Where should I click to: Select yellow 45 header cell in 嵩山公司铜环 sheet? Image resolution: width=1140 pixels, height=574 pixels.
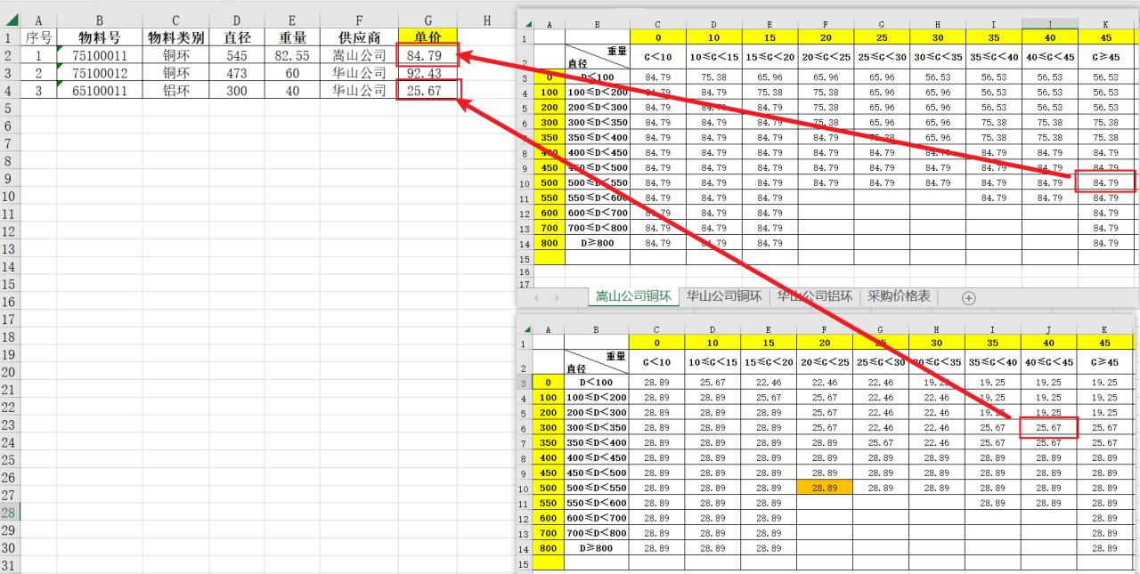tap(1106, 38)
